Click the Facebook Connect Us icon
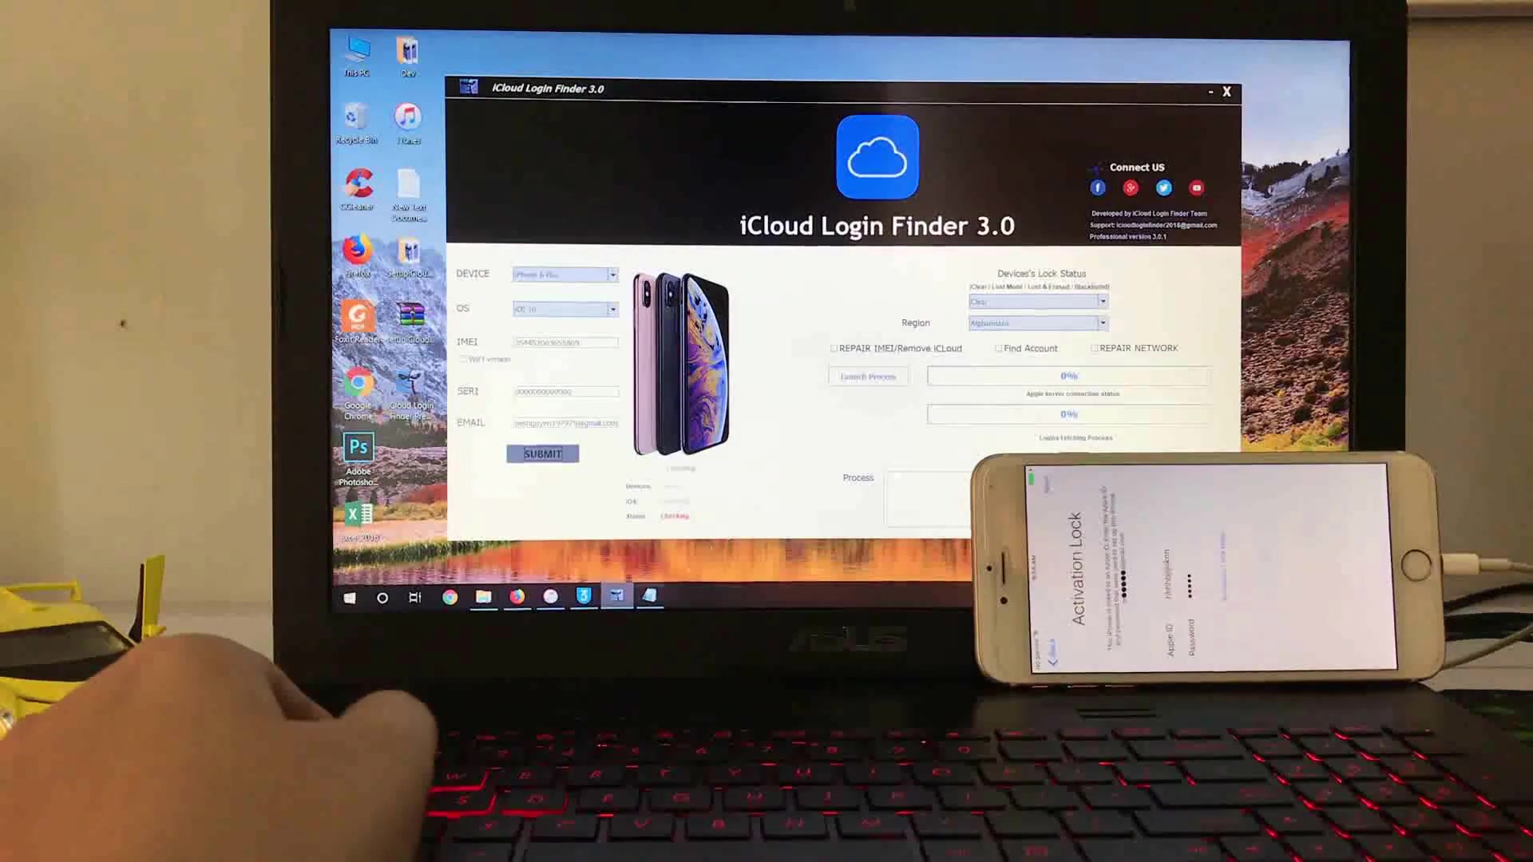Screen dimensions: 1533x862 coord(1098,188)
